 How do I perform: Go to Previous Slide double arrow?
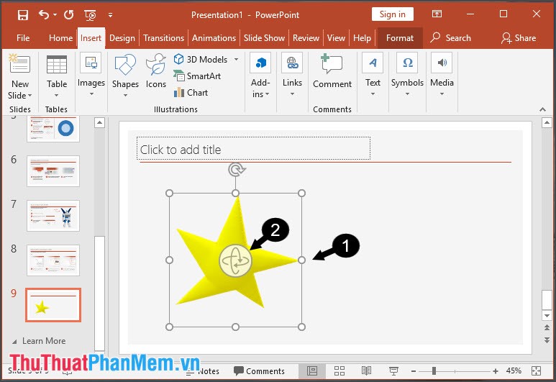click(547, 327)
